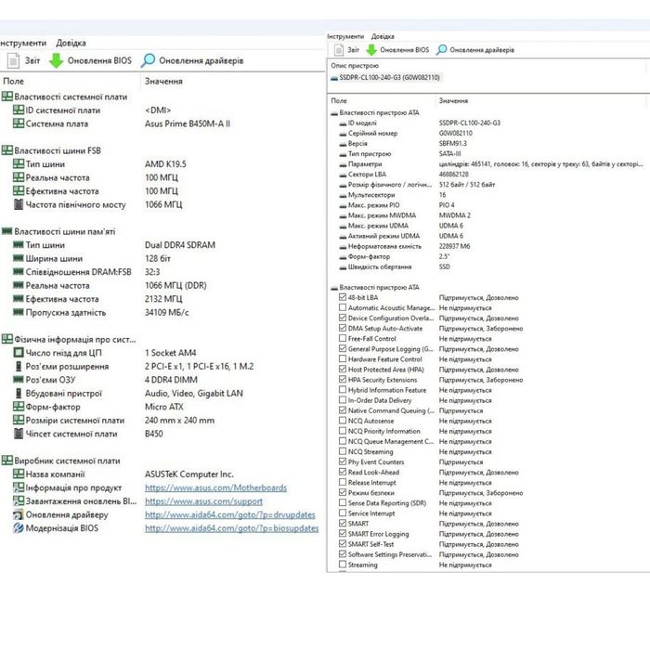Click the memory icon beside 'Пропускна здатність'
650x650 pixels.
19,312
